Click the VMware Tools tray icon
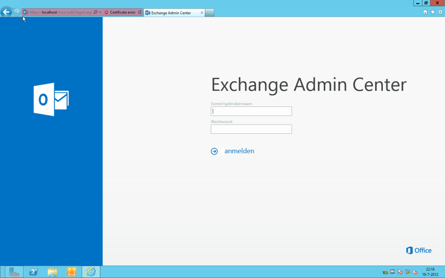The image size is (445, 278). (392, 272)
